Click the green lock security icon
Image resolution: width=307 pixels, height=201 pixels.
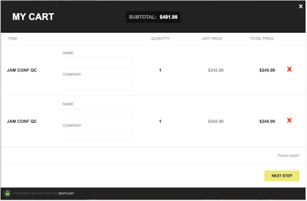pyautogui.click(x=8, y=193)
